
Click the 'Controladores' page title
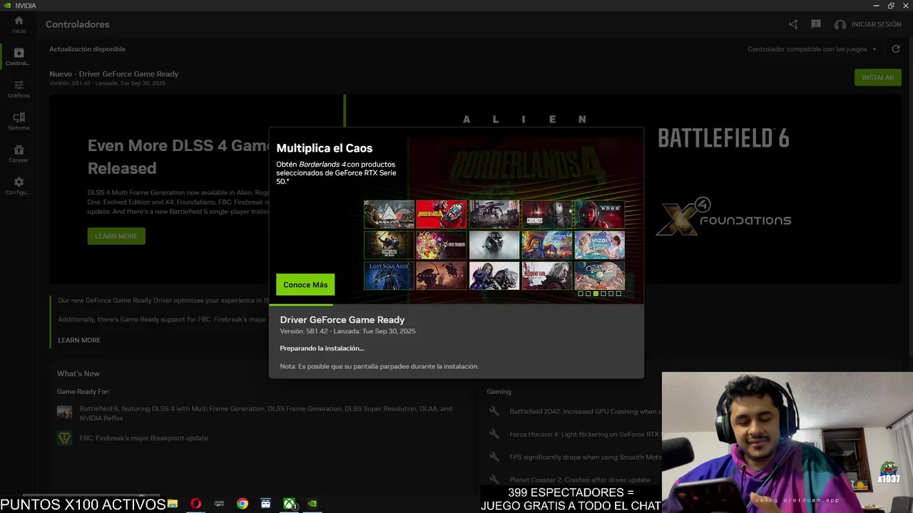pos(78,24)
